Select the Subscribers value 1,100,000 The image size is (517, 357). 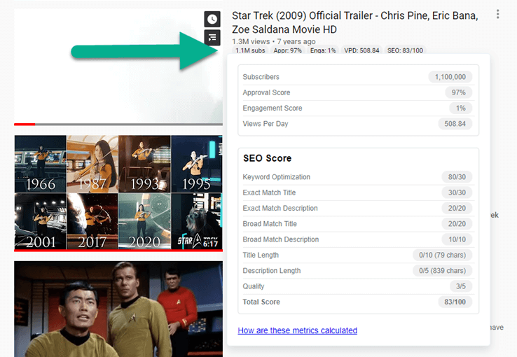[450, 77]
